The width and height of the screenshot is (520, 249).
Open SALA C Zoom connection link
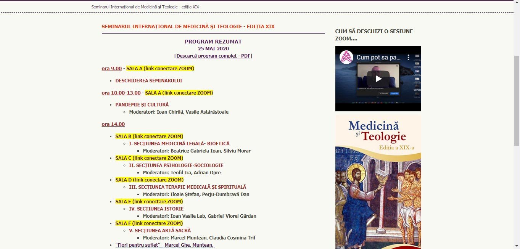coord(149,158)
